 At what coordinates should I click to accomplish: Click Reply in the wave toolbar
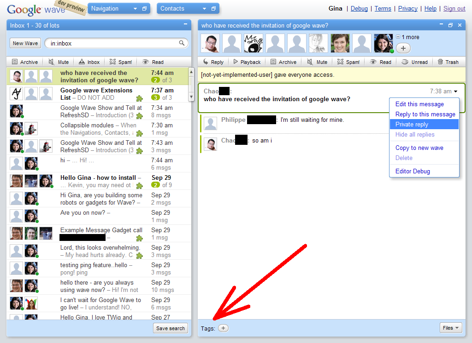click(x=213, y=62)
